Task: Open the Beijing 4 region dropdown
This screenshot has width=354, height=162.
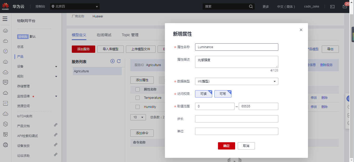Action: point(75,7)
